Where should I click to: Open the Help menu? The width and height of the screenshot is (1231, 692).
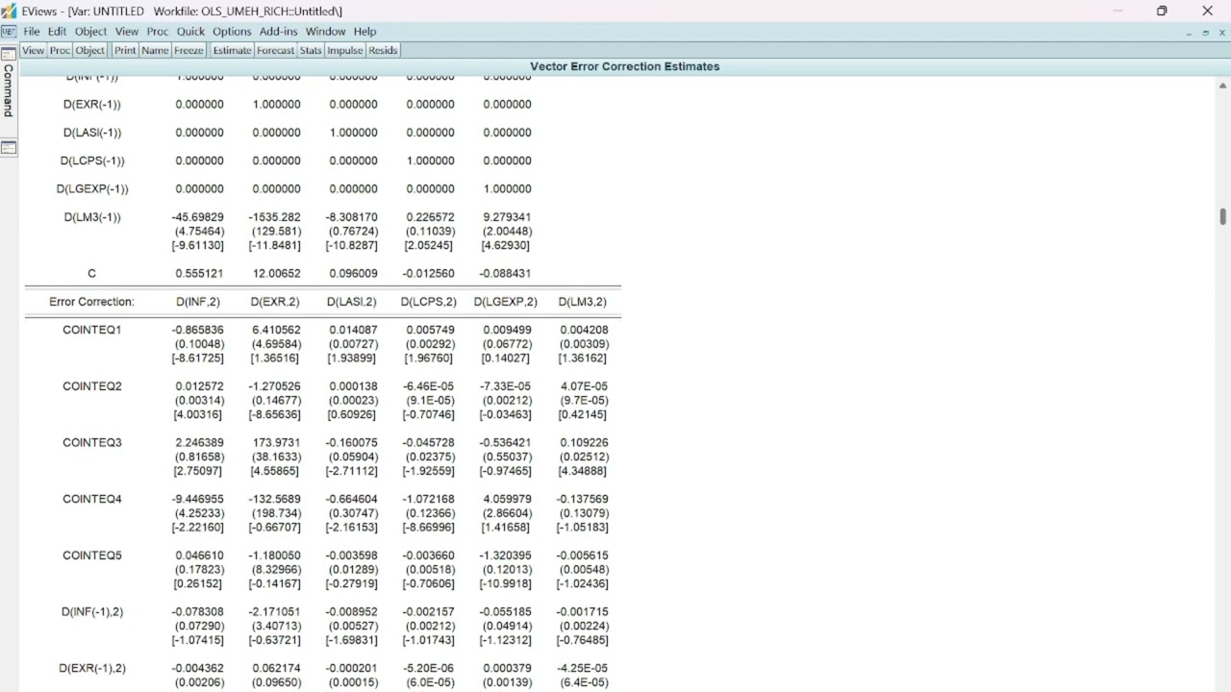point(364,32)
